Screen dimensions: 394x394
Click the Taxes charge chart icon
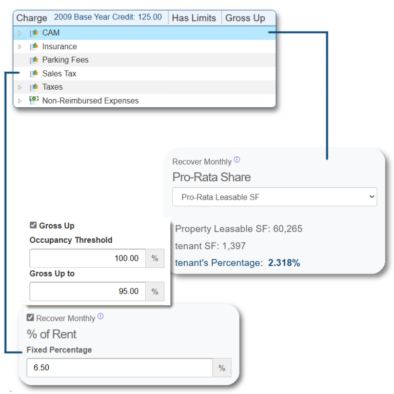point(34,87)
